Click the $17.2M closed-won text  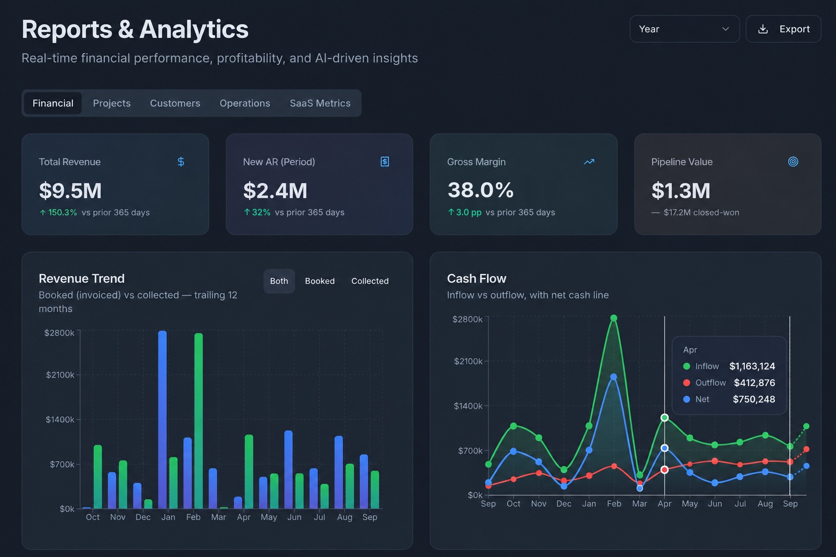(x=702, y=212)
